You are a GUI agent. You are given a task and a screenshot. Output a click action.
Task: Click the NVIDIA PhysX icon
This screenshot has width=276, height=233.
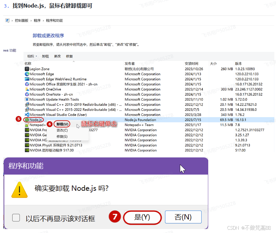click(x=27, y=145)
